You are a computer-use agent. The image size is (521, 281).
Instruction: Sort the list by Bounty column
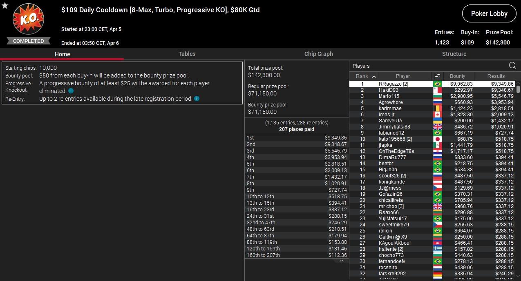point(457,76)
